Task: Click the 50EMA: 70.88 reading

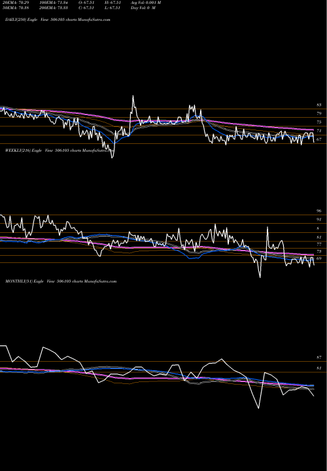Action: [15, 8]
